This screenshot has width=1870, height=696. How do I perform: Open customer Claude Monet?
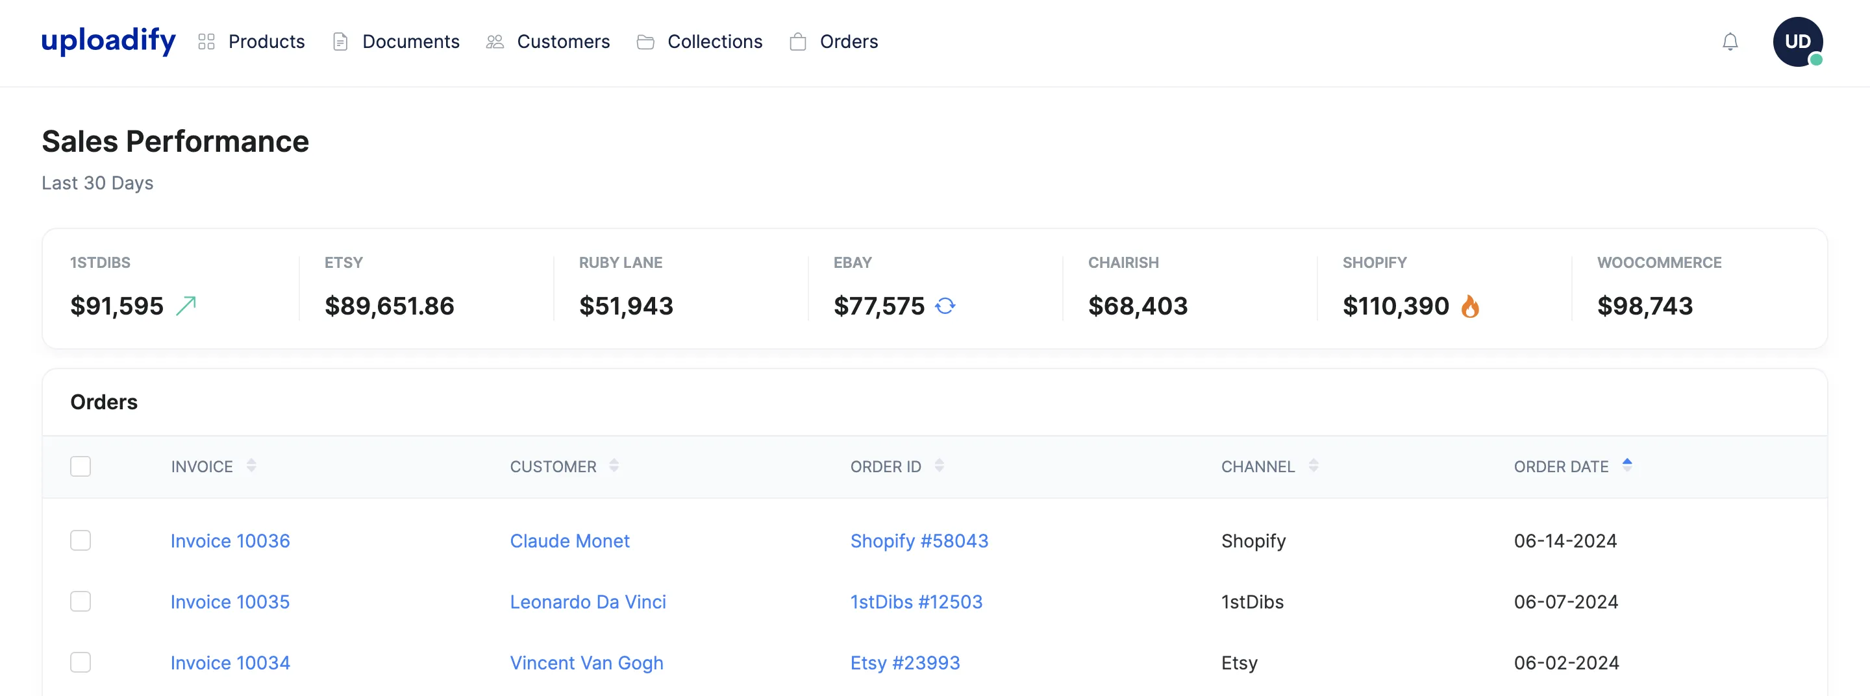click(x=570, y=541)
